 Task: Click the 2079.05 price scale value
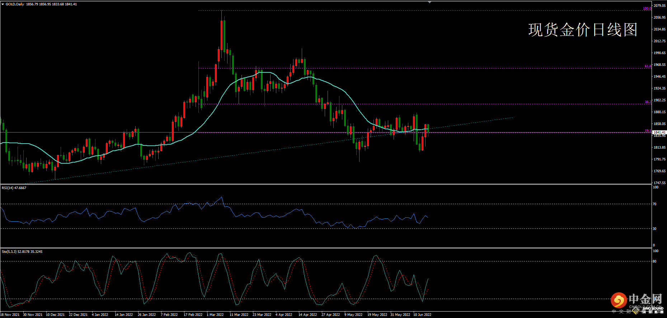[659, 6]
